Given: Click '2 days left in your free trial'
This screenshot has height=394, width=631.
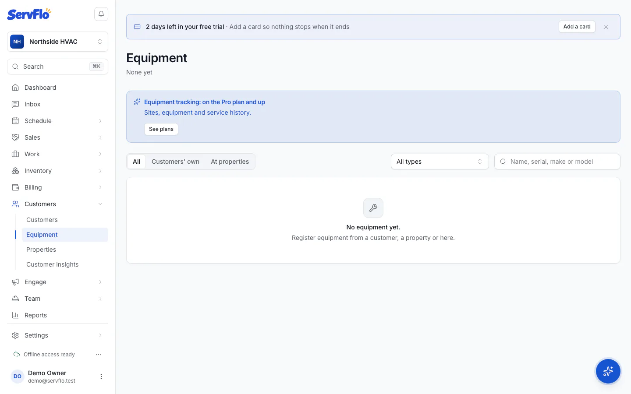Looking at the screenshot, I should [x=185, y=27].
